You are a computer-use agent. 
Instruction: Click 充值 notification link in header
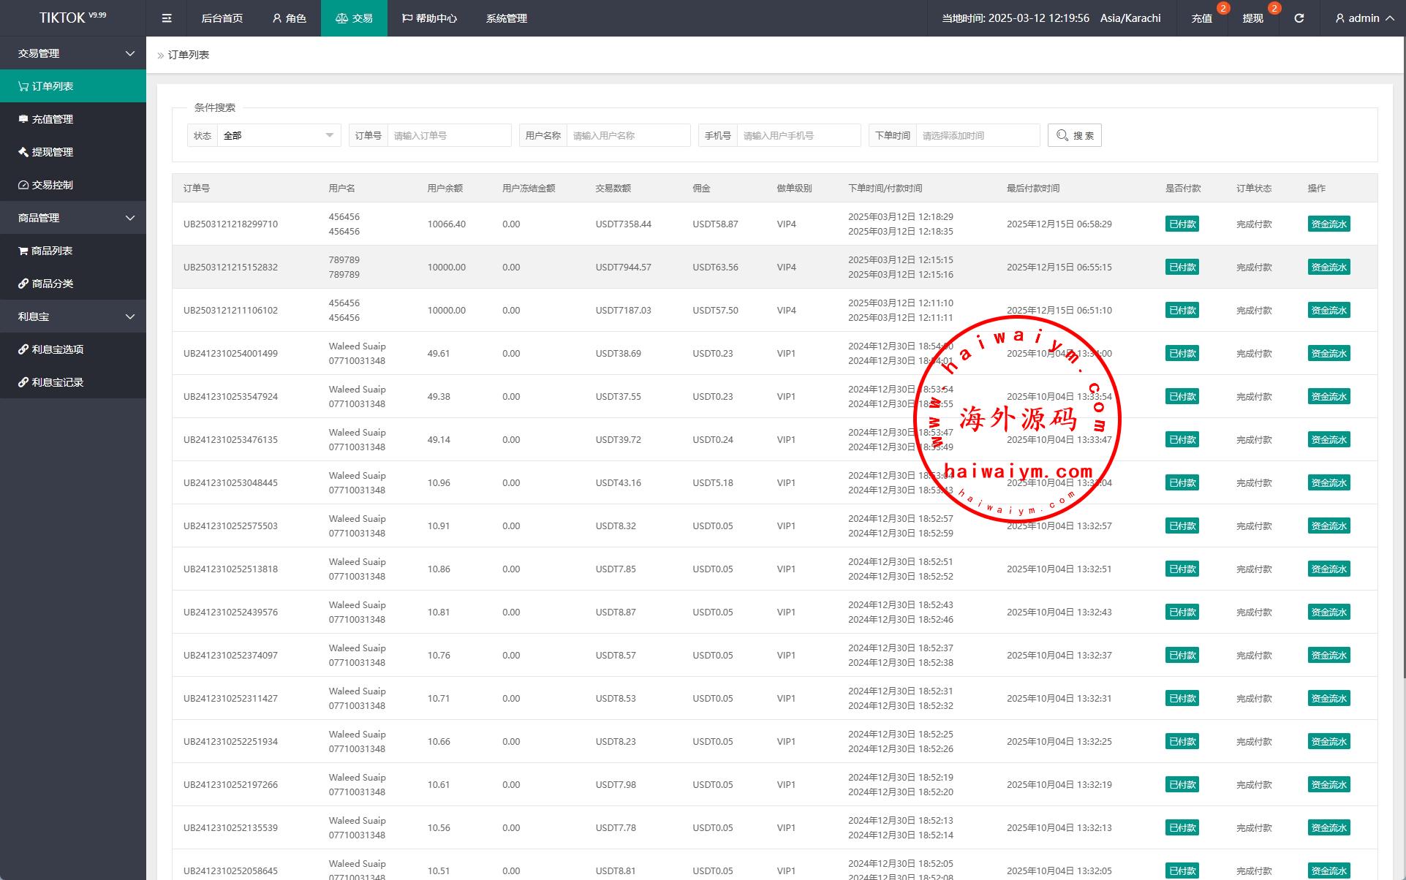1201,18
